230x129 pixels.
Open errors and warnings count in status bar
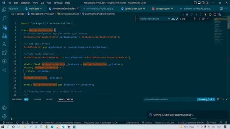(29, 123)
